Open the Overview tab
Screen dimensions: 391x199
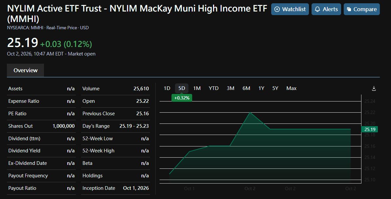click(25, 70)
